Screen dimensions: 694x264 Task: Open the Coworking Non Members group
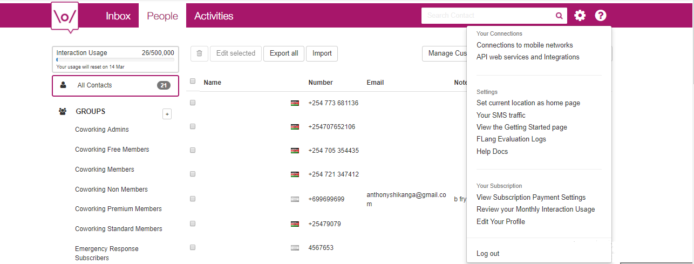[111, 189]
